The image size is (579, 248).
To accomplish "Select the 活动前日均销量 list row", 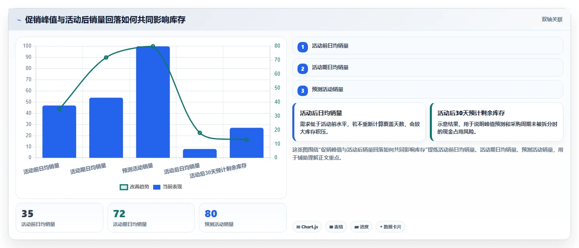I will pos(428,46).
